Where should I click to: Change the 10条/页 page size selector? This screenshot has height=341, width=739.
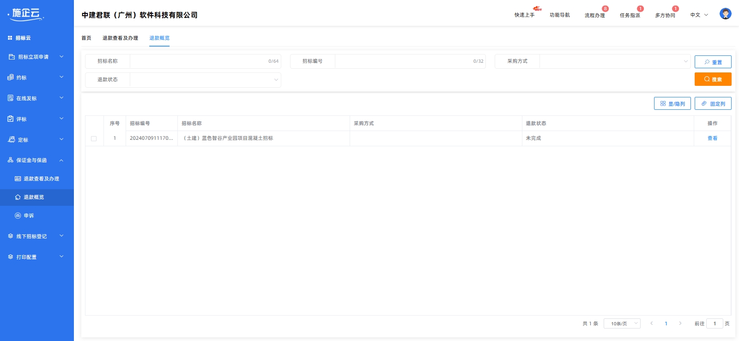tap(622, 323)
